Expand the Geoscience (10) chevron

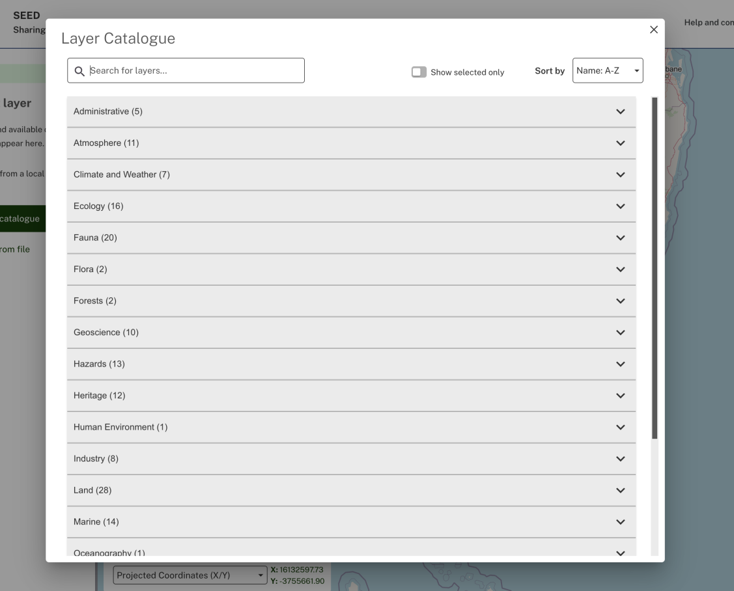[x=620, y=333]
